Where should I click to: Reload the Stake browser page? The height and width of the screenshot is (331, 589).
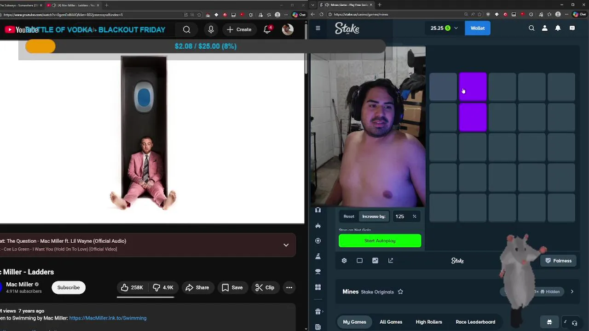(x=321, y=14)
